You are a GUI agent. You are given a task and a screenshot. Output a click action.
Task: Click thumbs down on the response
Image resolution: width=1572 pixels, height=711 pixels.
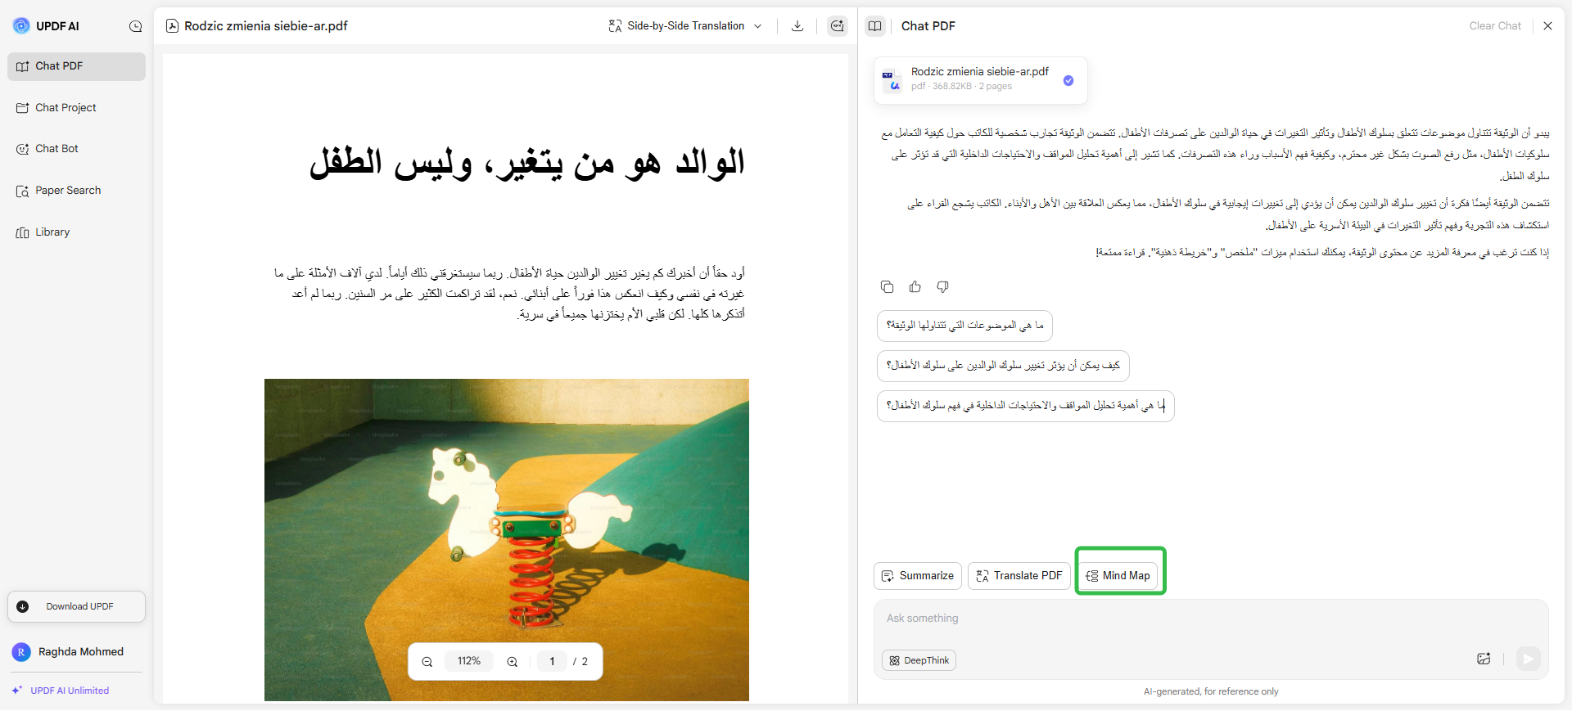942,286
